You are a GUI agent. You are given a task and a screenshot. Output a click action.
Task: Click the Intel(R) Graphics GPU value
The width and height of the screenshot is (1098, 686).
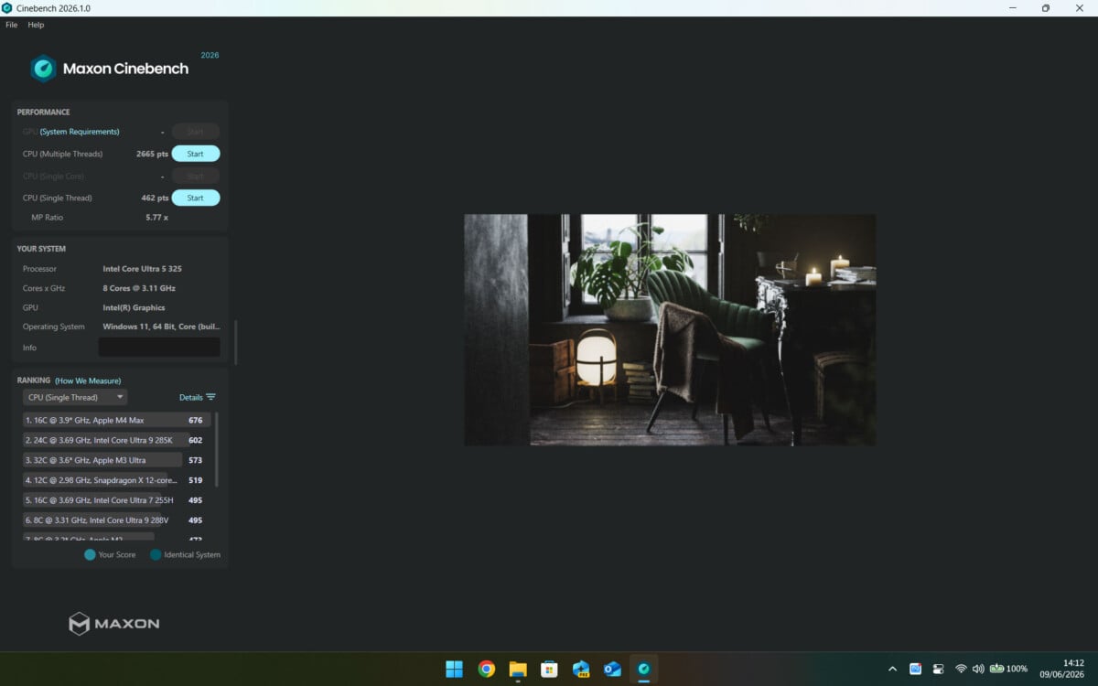(134, 307)
